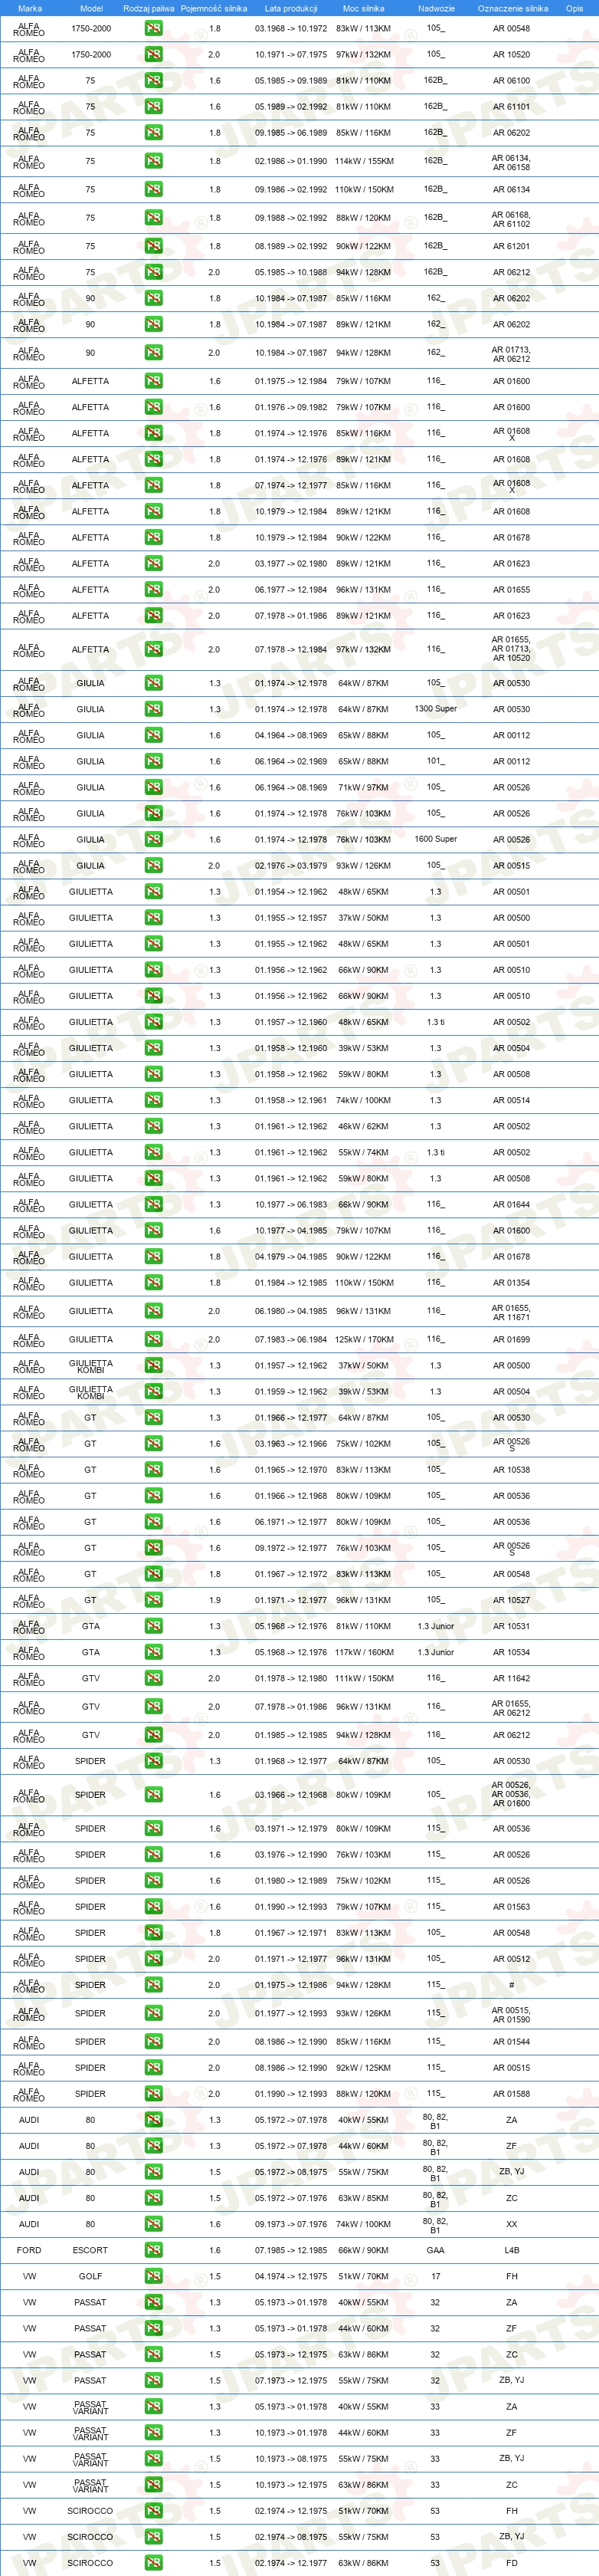The width and height of the screenshot is (599, 2576).
Task: Click the fuel icon in the 1750-2000 AR 10520 row
Action: [x=152, y=54]
